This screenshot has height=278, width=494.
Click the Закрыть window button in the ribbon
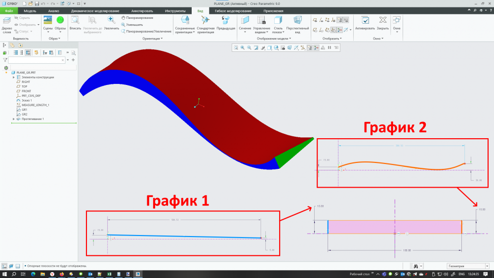point(383,24)
